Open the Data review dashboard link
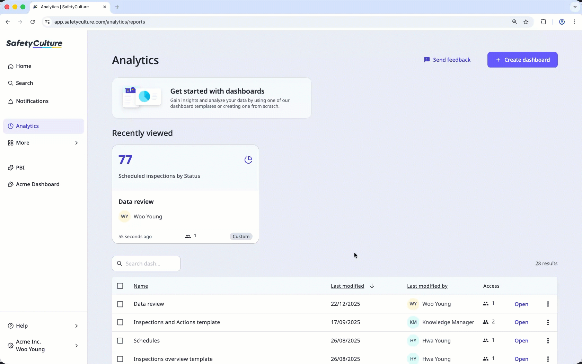 (x=521, y=304)
